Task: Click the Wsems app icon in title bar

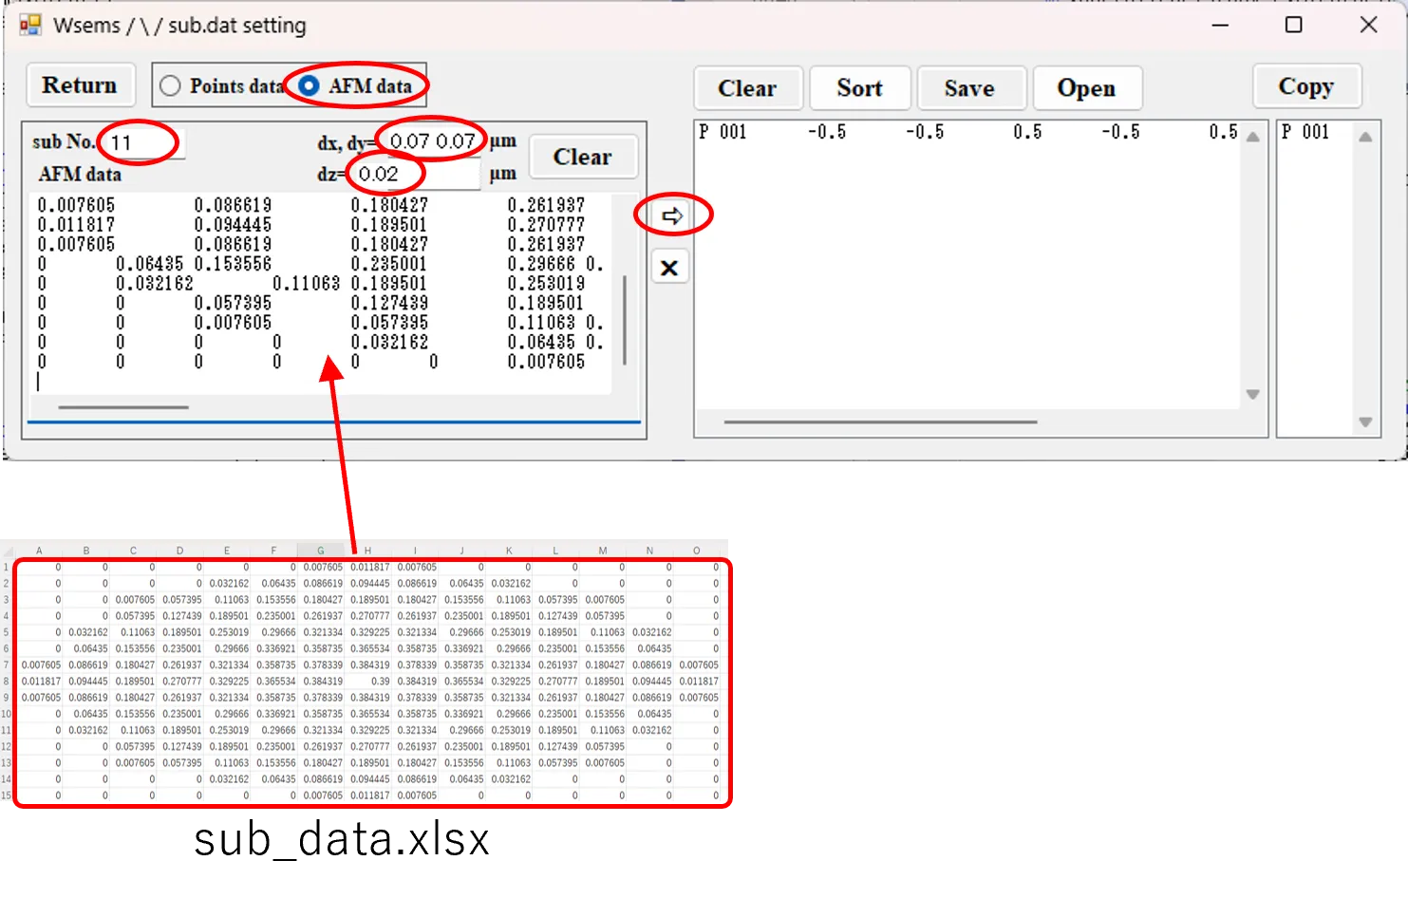Action: point(30,25)
